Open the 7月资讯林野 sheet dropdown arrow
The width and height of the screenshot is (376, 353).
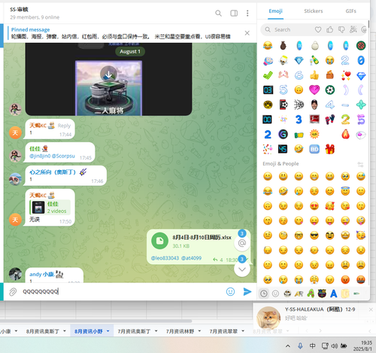(199, 331)
